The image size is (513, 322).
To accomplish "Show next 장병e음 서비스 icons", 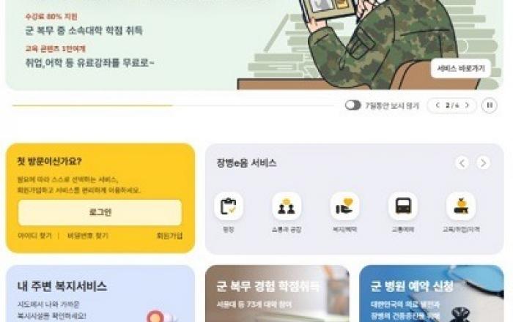I will tap(483, 162).
